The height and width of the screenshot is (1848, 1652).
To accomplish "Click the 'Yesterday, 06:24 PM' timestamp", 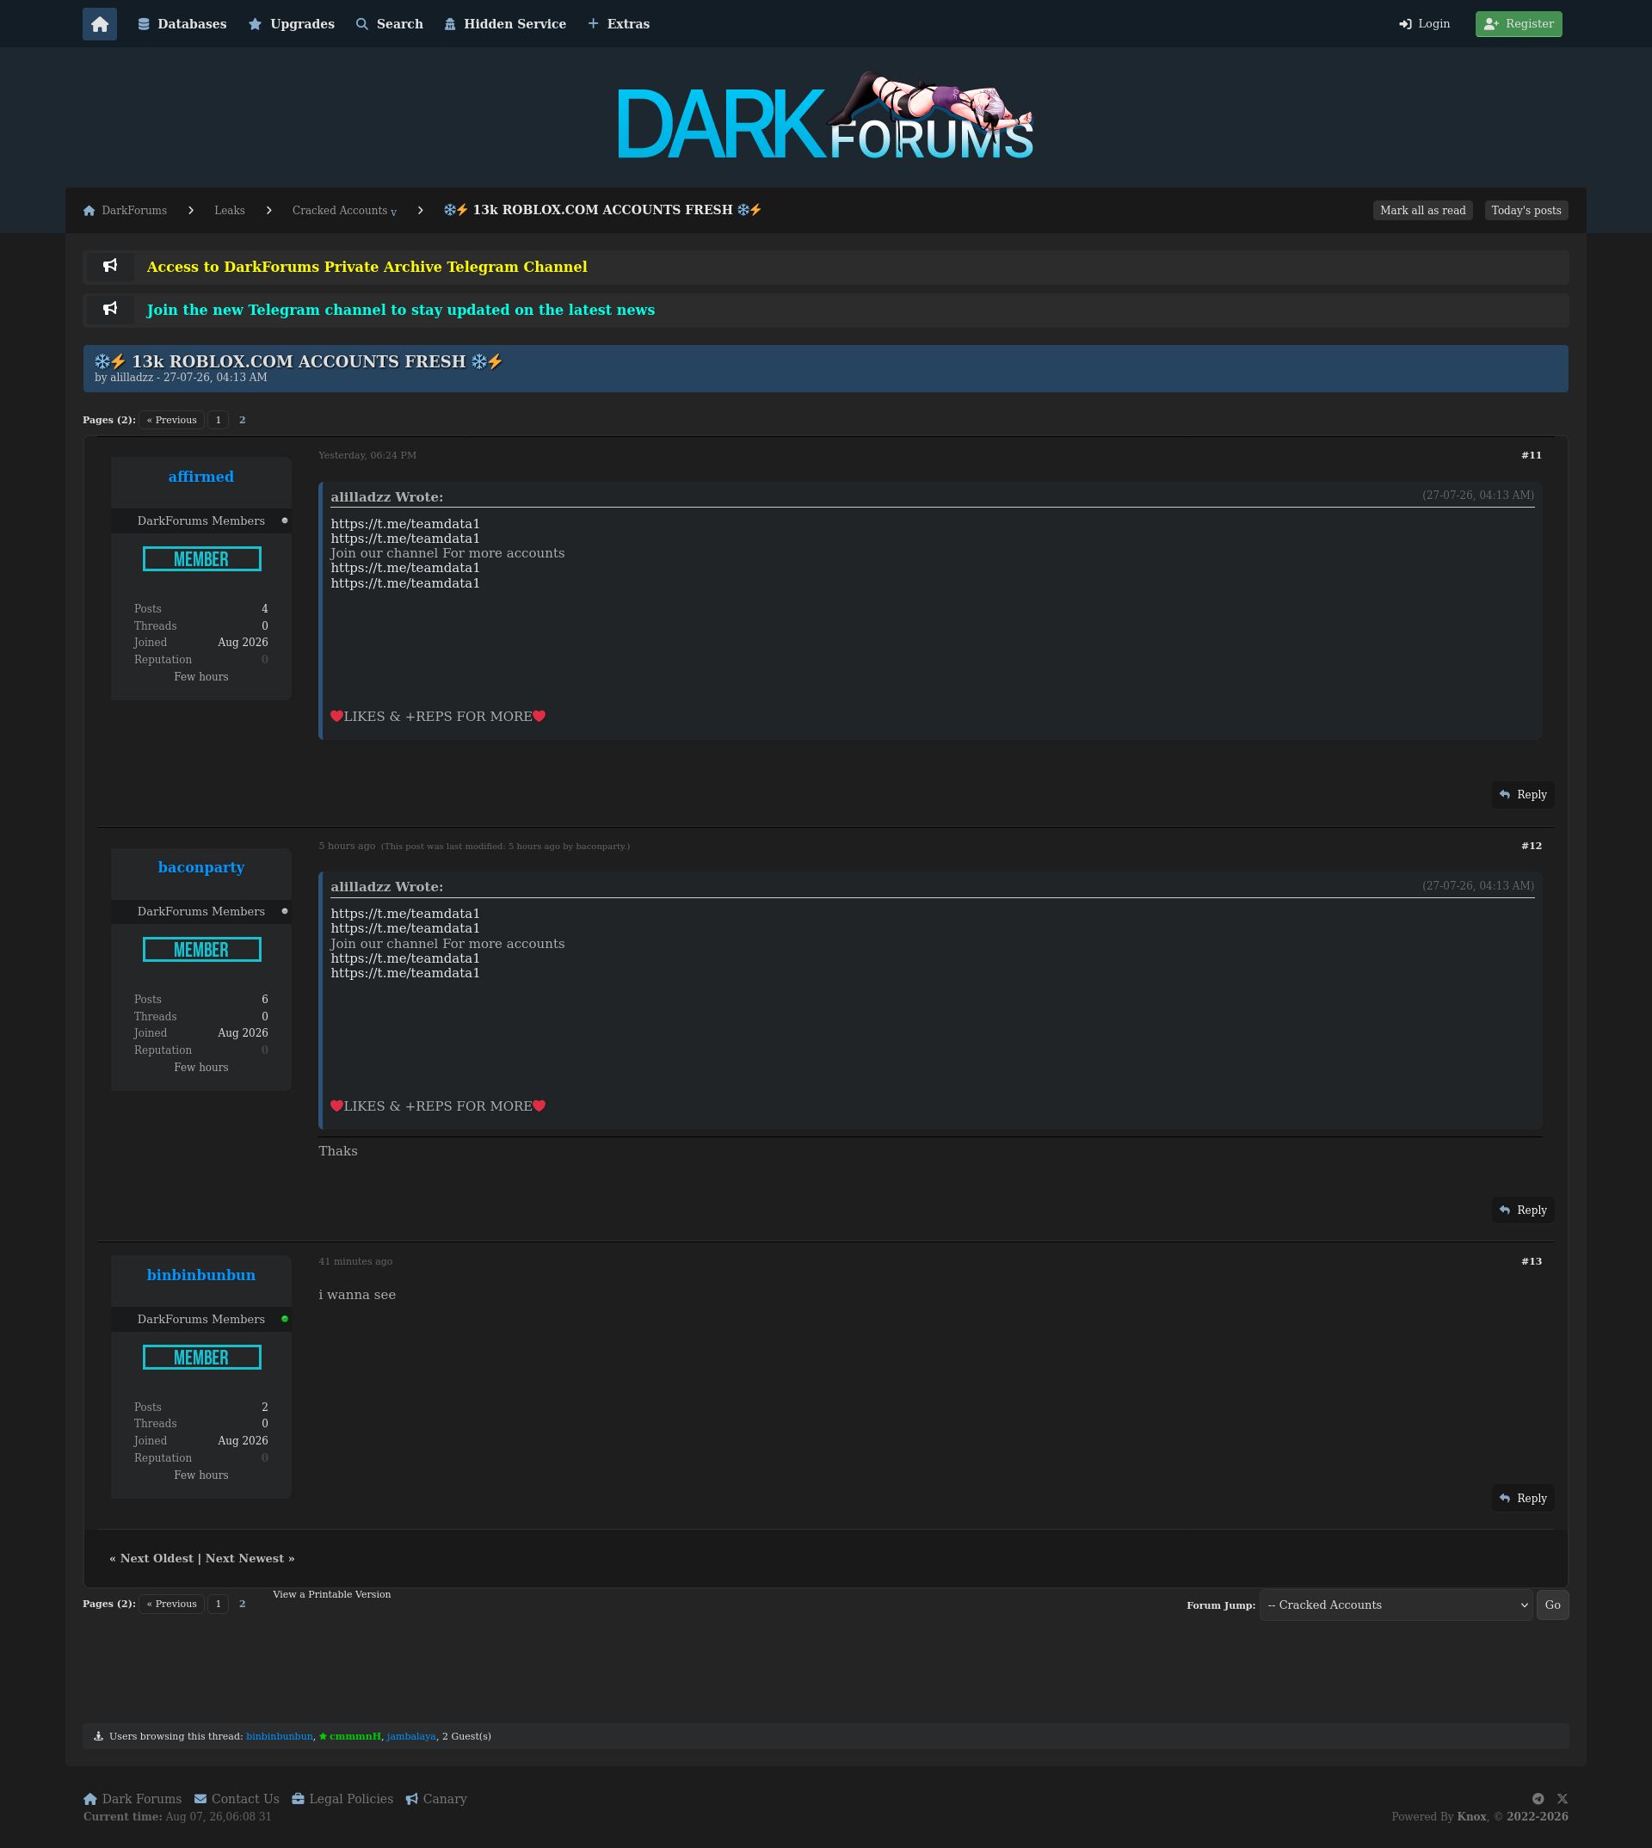I will [367, 456].
